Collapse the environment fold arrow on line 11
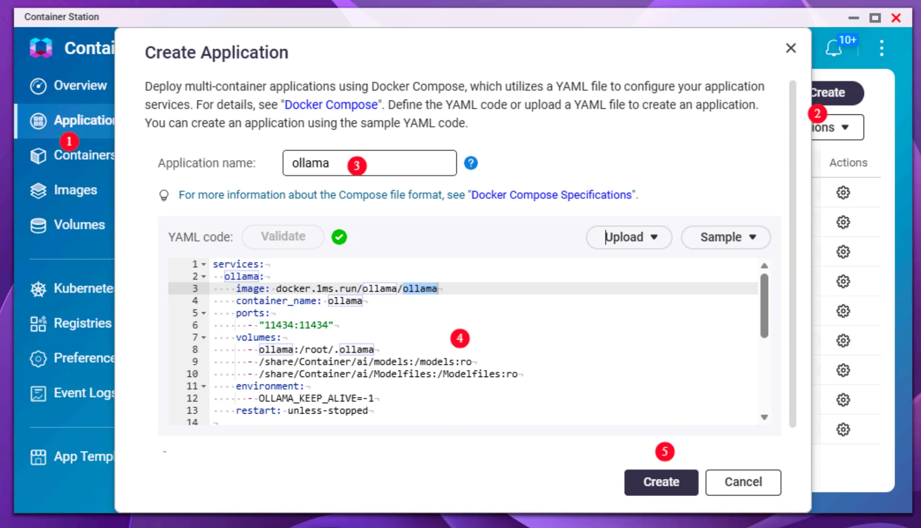Screen dimensions: 921x528 click(203, 386)
